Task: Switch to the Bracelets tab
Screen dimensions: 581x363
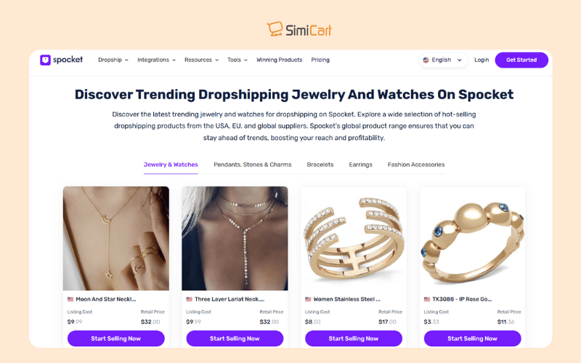Action: (320, 165)
